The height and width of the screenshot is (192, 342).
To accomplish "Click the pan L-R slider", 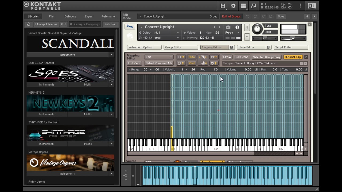I will [x=265, y=38].
